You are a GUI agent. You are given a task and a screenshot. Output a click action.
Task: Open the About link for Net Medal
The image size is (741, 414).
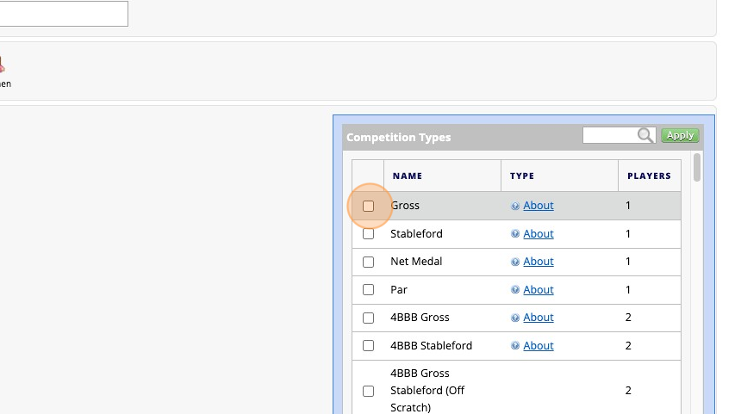(539, 262)
